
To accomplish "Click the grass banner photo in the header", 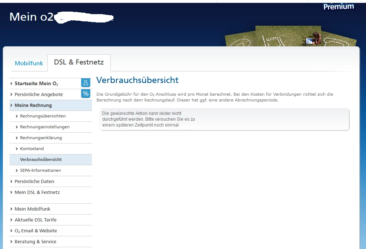I will click(291, 36).
